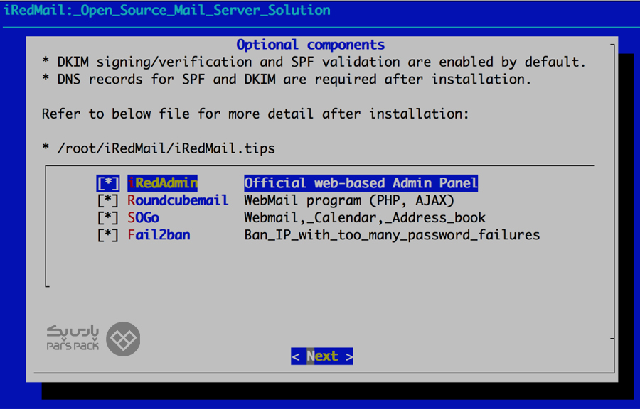This screenshot has width=640, height=409.
Task: Click the Next button
Action: pyautogui.click(x=322, y=356)
